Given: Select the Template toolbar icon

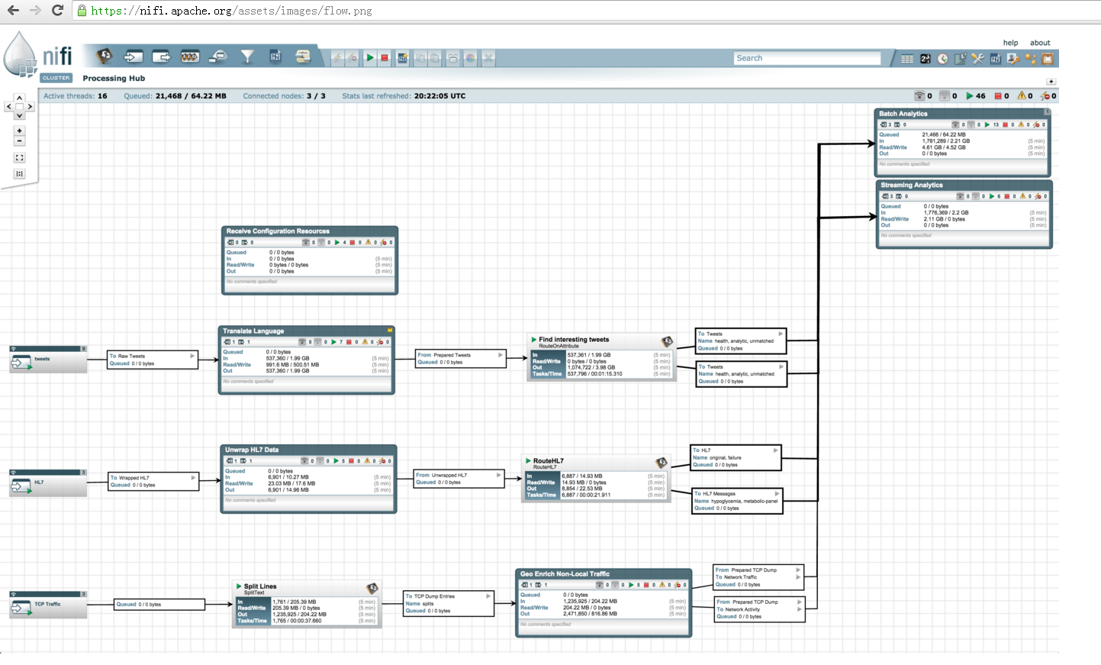Looking at the screenshot, I should pos(275,56).
